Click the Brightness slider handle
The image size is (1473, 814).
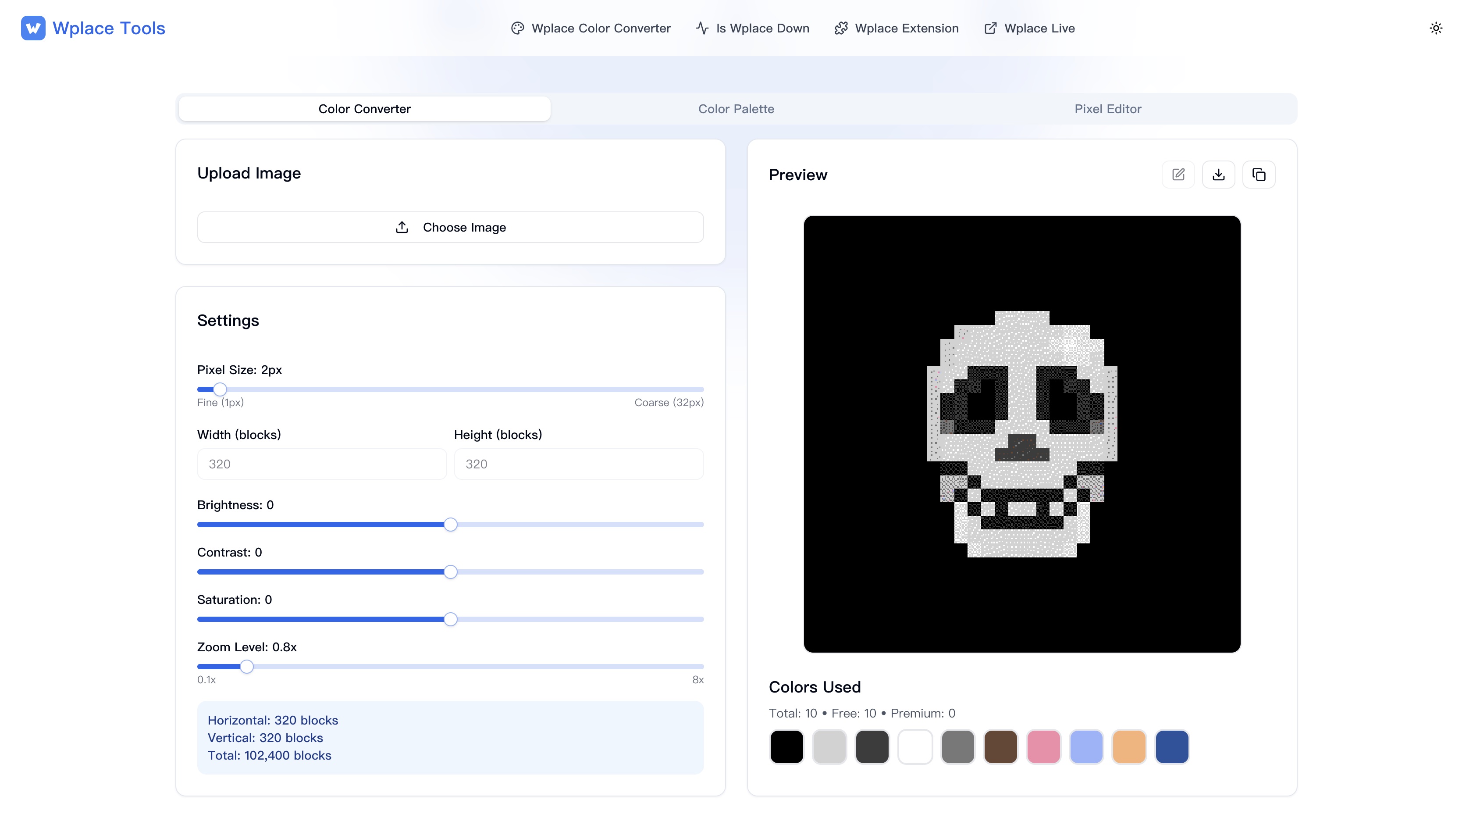450,524
